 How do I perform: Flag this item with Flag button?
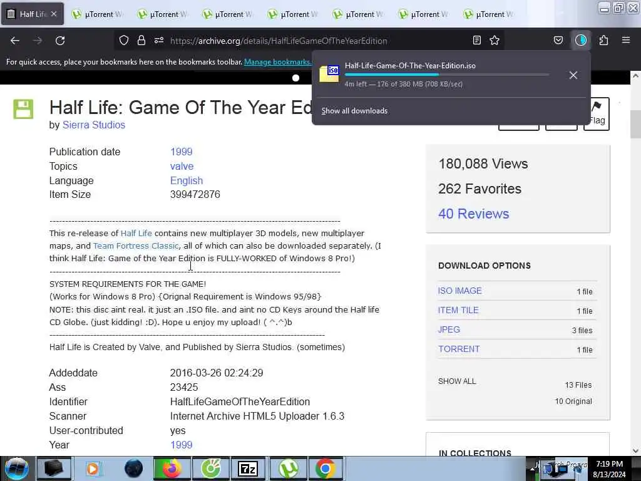597,114
